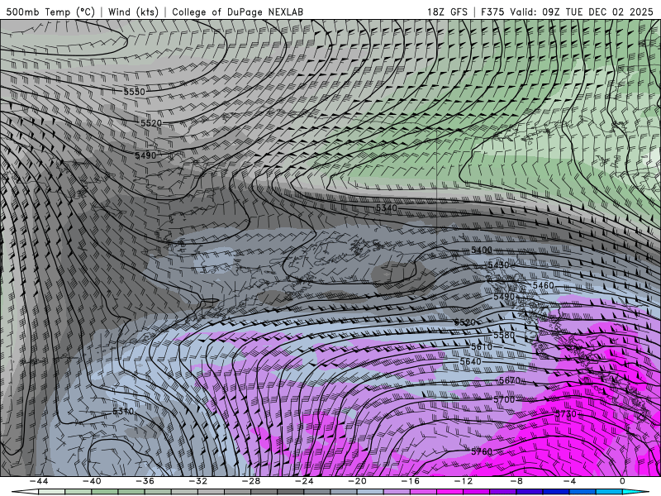
Task: Click the -32 color scale label
Action: tap(197, 481)
